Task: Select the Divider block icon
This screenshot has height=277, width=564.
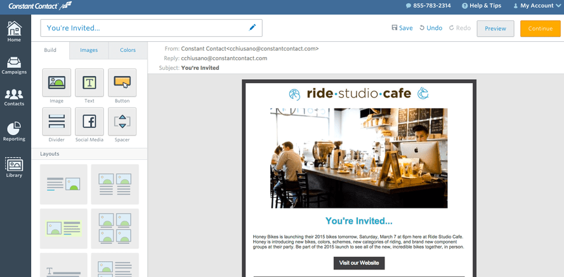Action: click(56, 122)
